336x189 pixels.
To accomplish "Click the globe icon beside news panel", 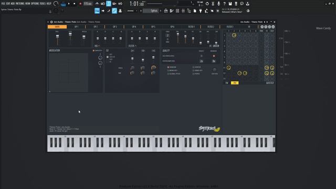I will (248, 10).
